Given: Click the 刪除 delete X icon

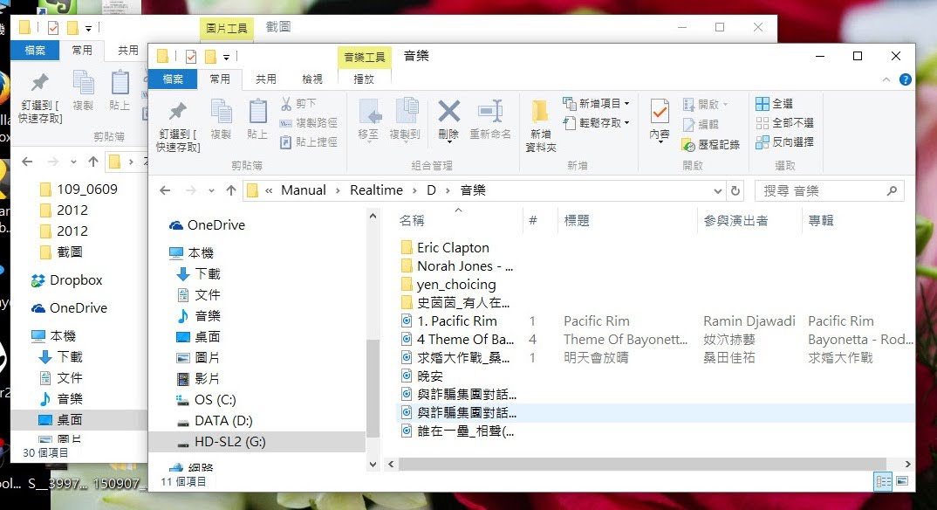Looking at the screenshot, I should 448,111.
